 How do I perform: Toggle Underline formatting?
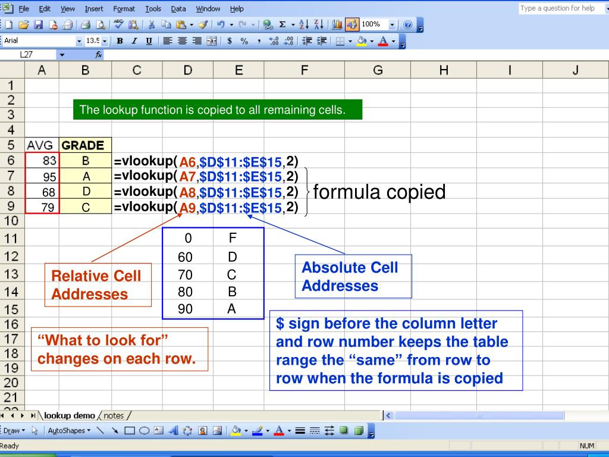click(x=149, y=41)
